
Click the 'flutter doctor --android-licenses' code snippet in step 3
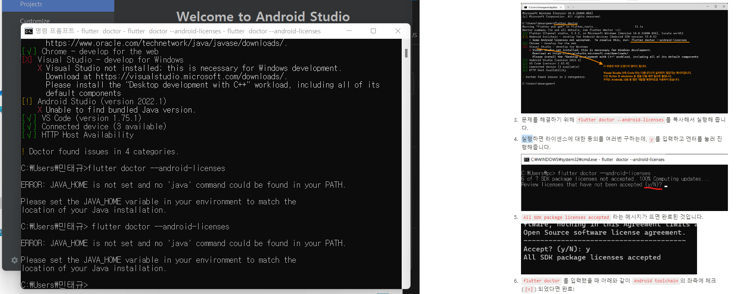coord(621,120)
